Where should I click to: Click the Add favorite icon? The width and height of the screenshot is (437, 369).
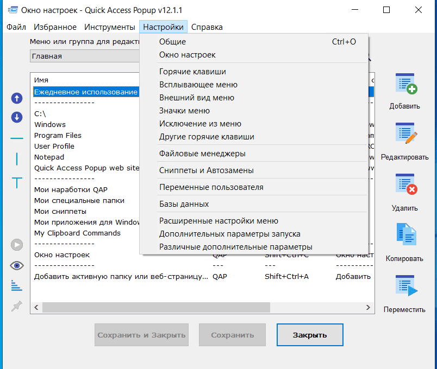coord(404,85)
